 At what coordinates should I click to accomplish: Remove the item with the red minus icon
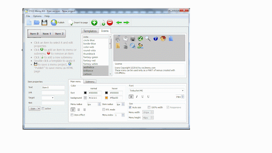110,23
